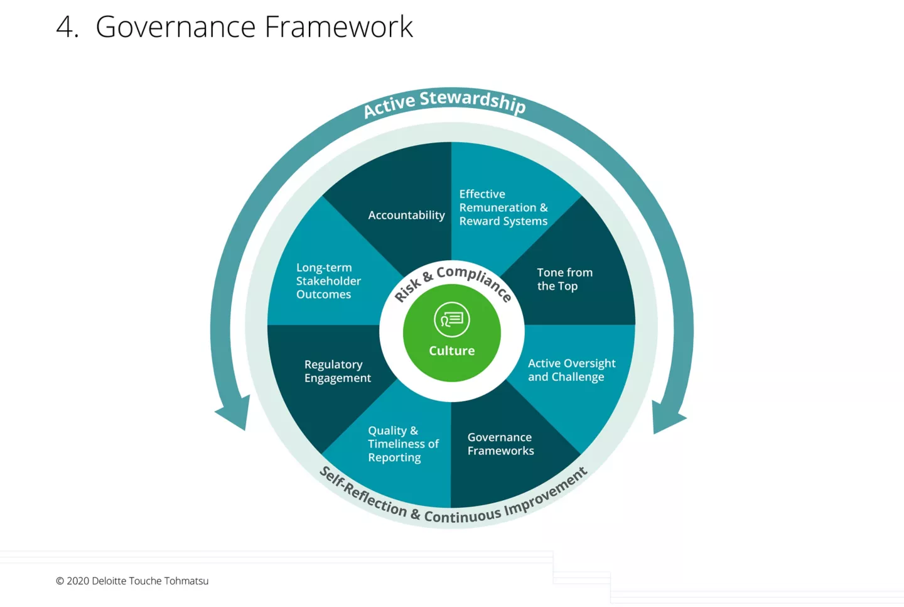
Task: Click the Culture label text
Action: click(451, 351)
